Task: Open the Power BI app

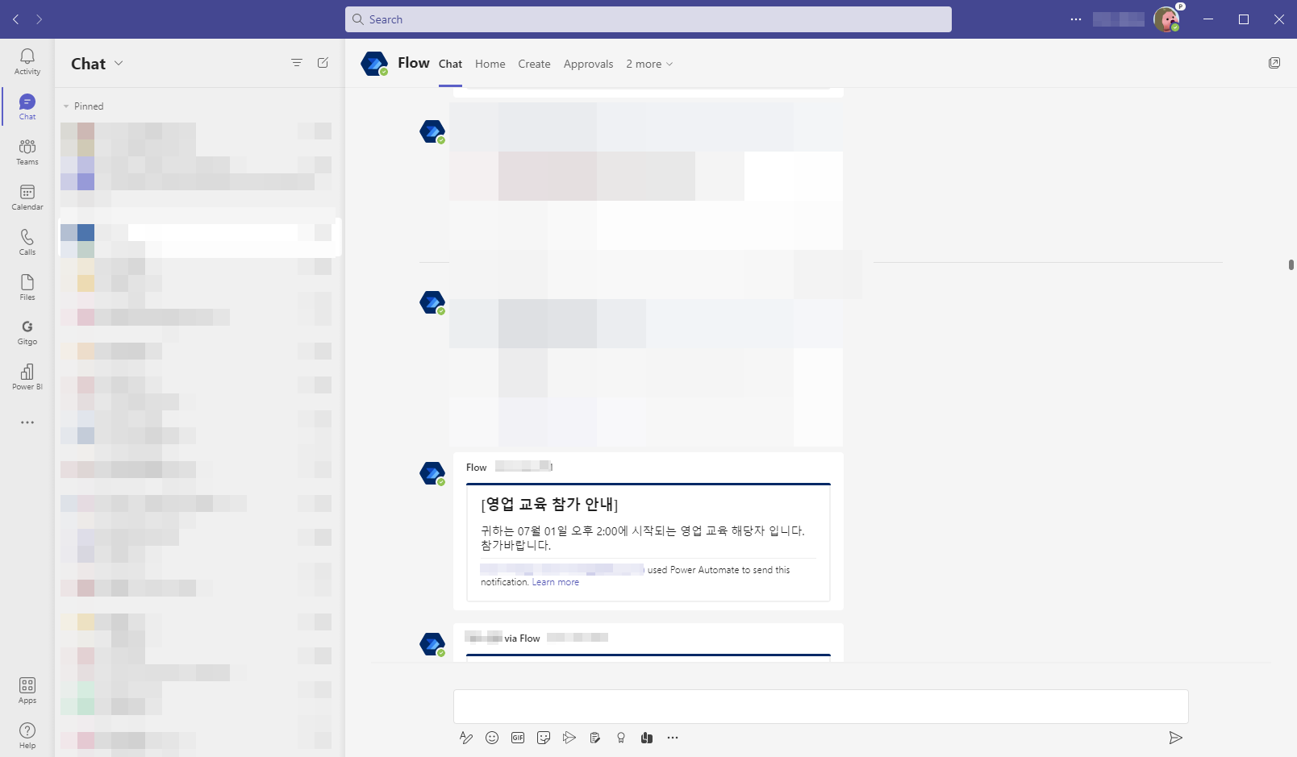Action: (27, 376)
